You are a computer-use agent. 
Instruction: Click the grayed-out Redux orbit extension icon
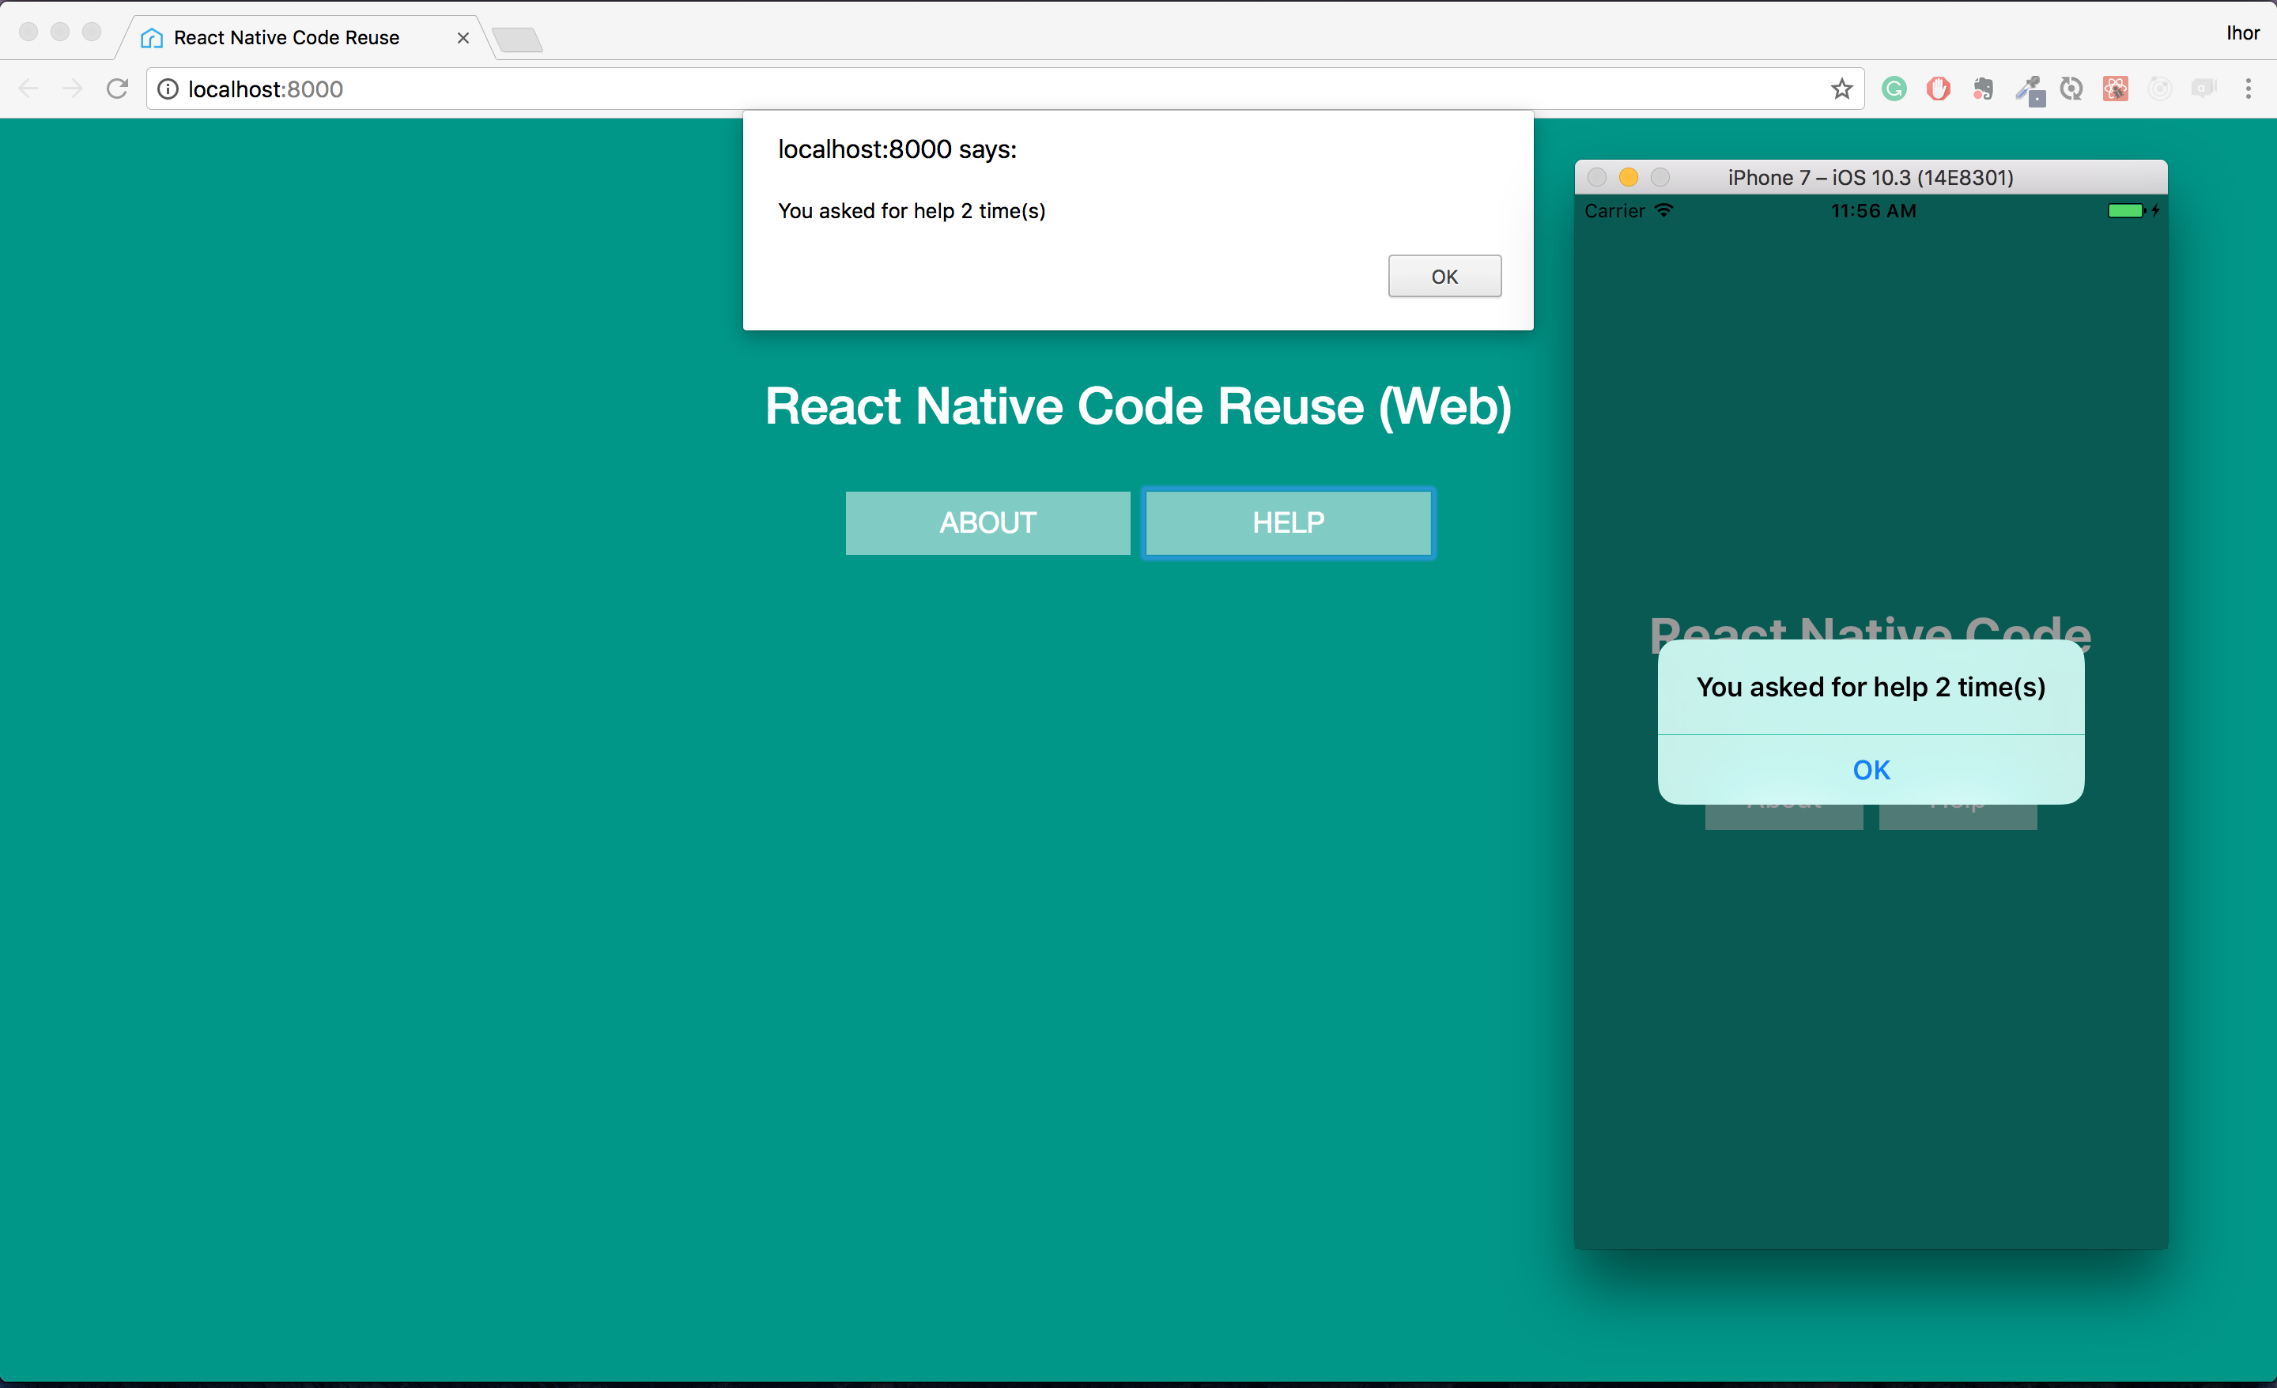2160,89
